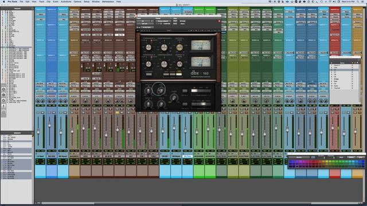Open the Track menu

coord(41,2)
